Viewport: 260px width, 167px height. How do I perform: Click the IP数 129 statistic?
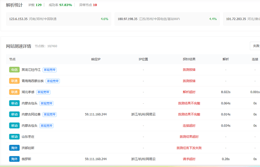tap(35, 5)
